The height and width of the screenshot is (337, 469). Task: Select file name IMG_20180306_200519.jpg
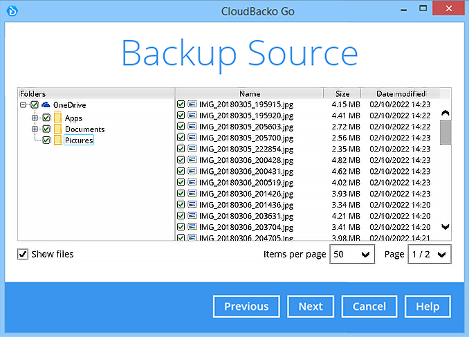point(246,182)
